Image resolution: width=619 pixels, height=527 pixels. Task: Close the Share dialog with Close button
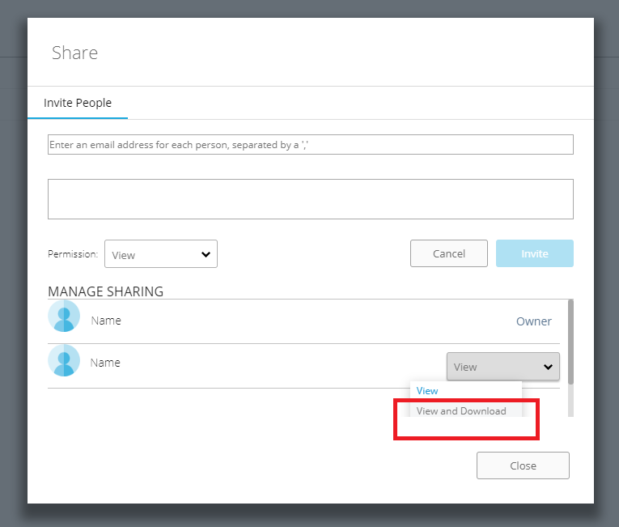point(523,465)
